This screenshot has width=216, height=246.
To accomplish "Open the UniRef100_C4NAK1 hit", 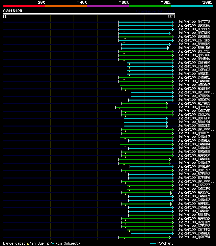I will tap(194, 211).
